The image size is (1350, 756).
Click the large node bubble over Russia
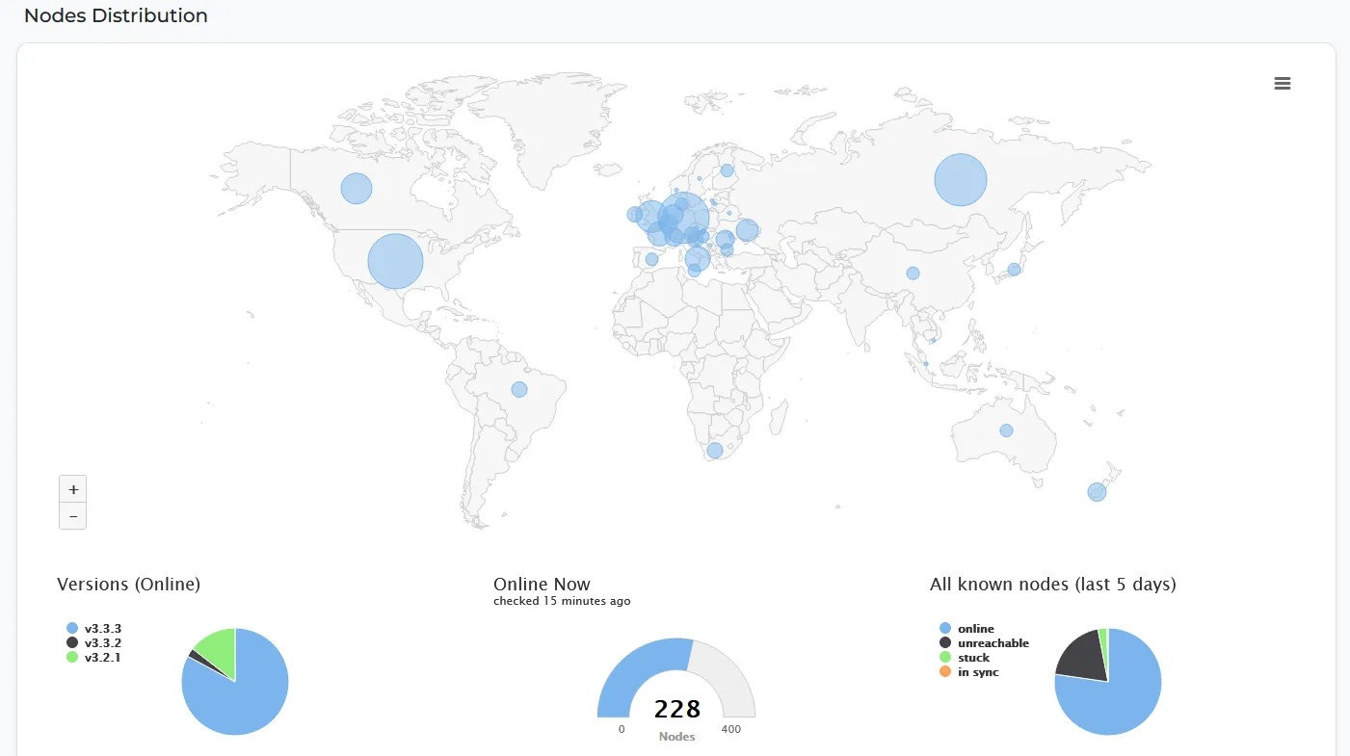point(961,180)
